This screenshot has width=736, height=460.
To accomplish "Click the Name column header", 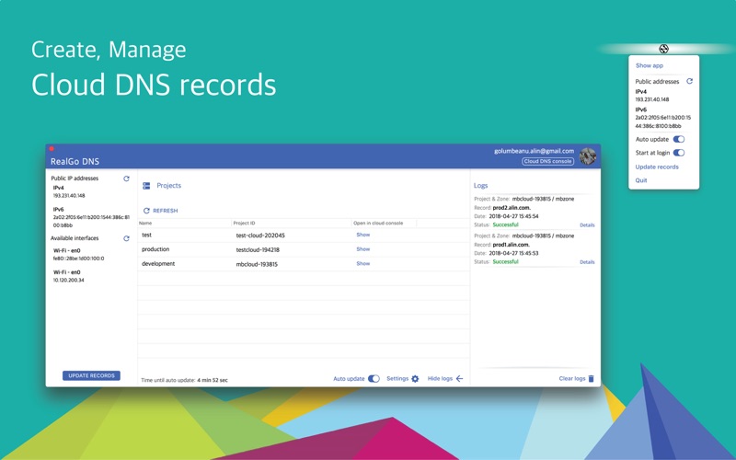I will pos(145,223).
